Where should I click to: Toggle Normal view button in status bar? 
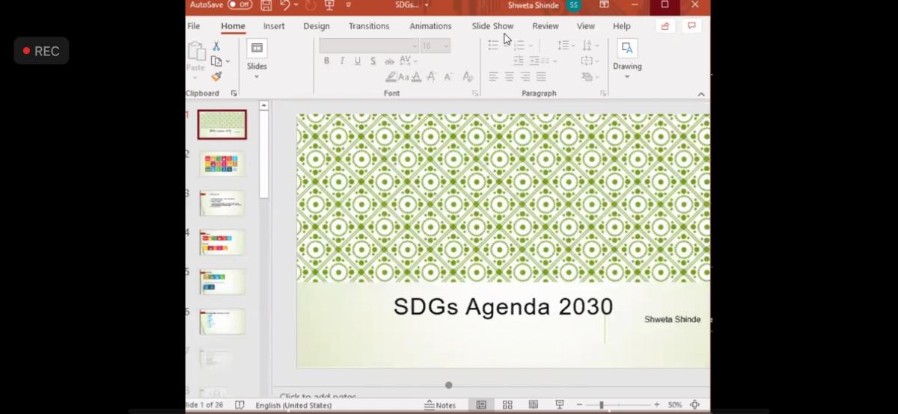click(x=481, y=405)
